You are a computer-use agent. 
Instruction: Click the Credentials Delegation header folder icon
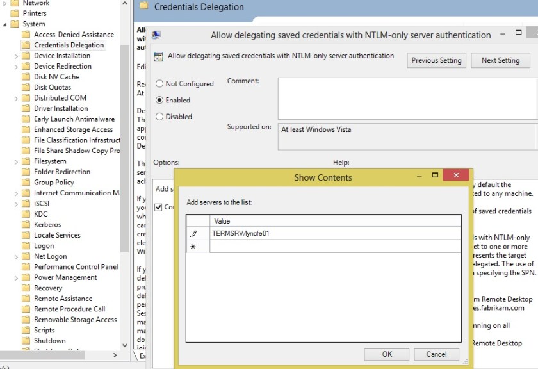point(143,6)
